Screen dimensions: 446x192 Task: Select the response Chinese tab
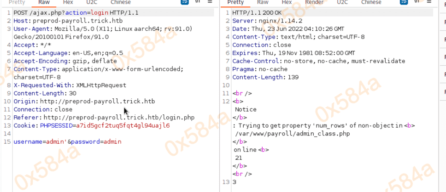(371, 2)
